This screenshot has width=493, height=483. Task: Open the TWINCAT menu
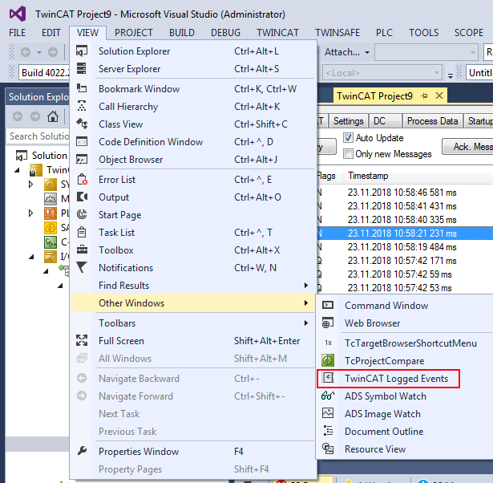point(277,33)
